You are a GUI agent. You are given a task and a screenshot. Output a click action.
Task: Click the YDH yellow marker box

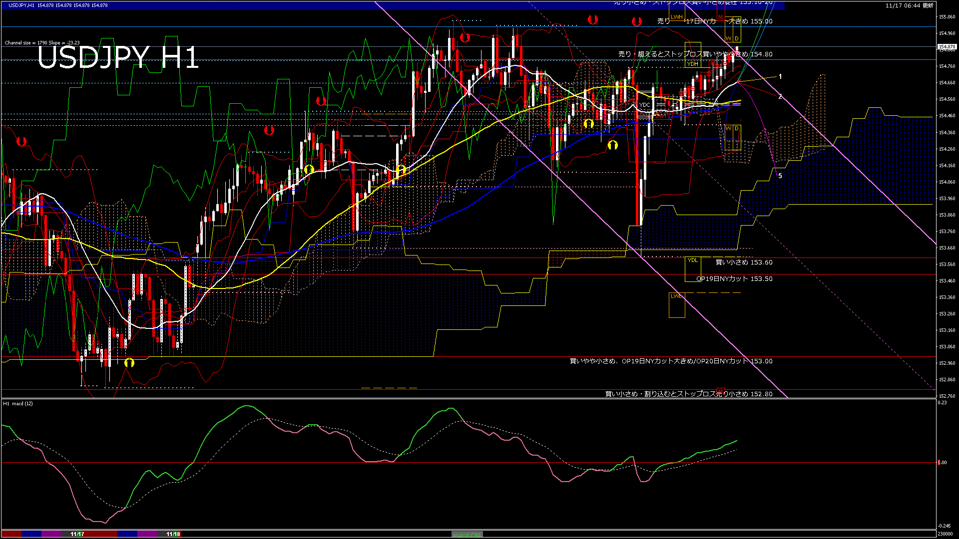click(x=692, y=64)
